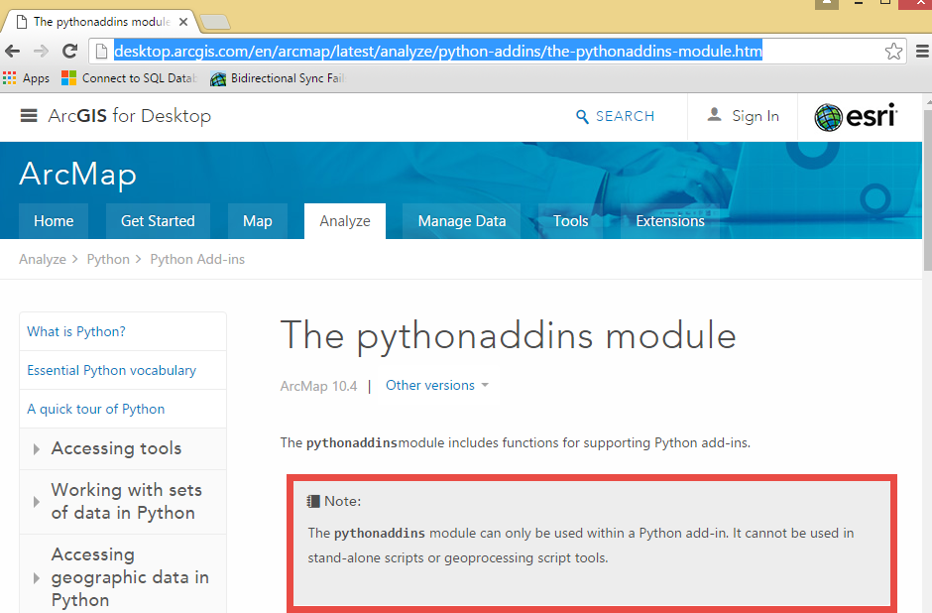
Task: Open Accessing geographic data in Python item
Action: click(x=130, y=577)
